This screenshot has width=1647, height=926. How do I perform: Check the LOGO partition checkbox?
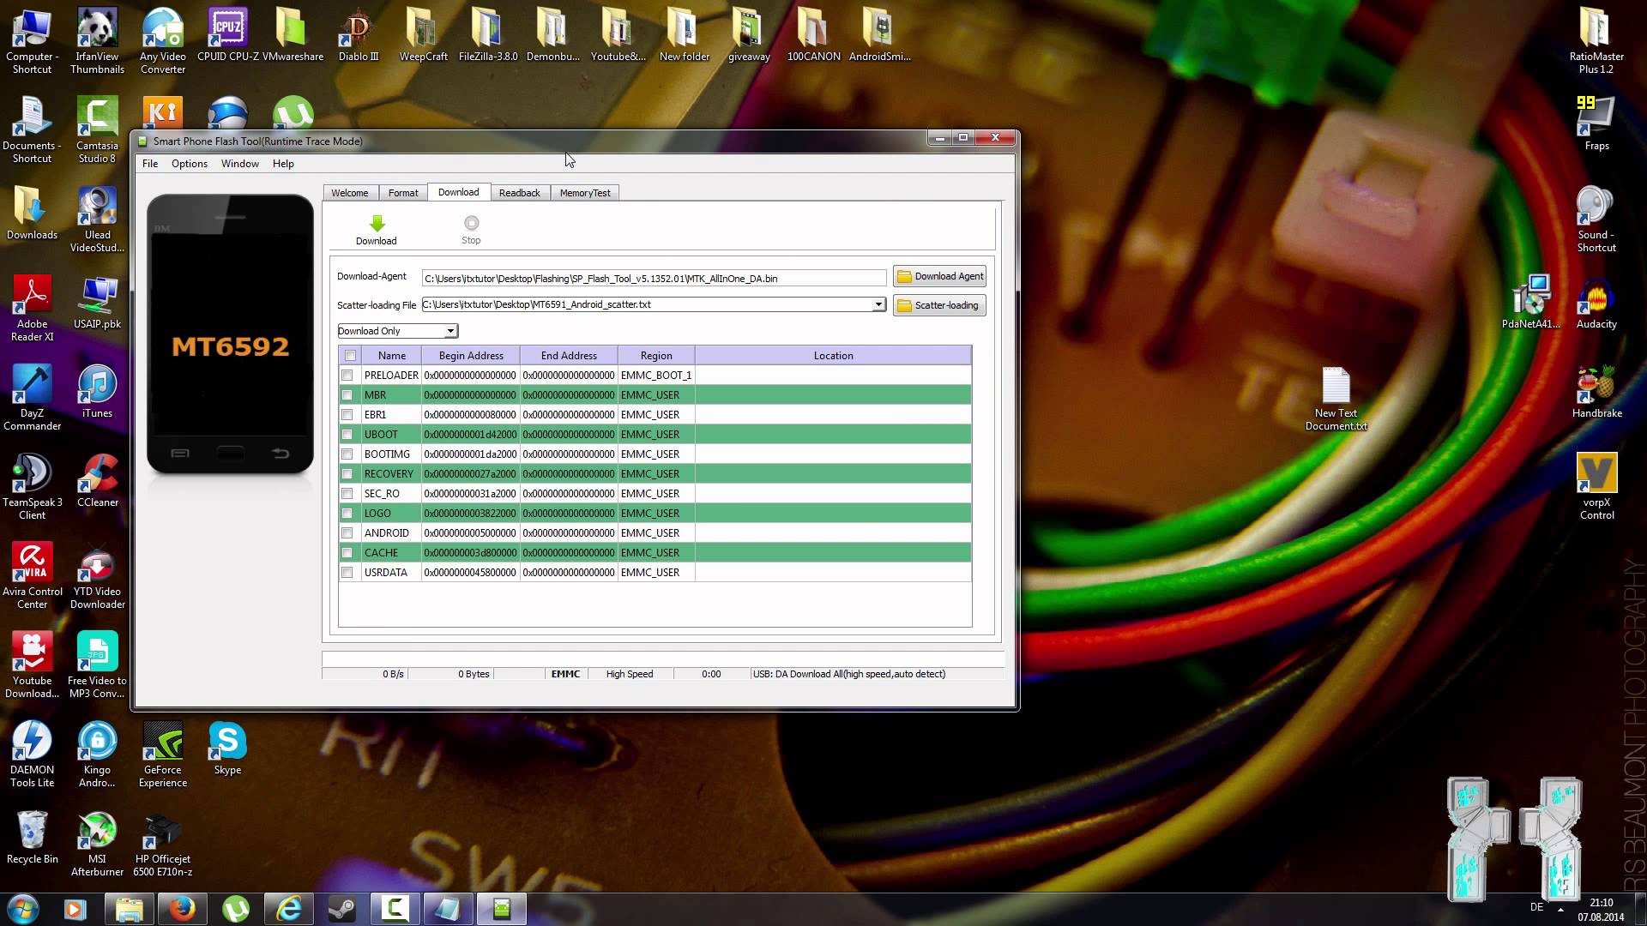pos(347,514)
